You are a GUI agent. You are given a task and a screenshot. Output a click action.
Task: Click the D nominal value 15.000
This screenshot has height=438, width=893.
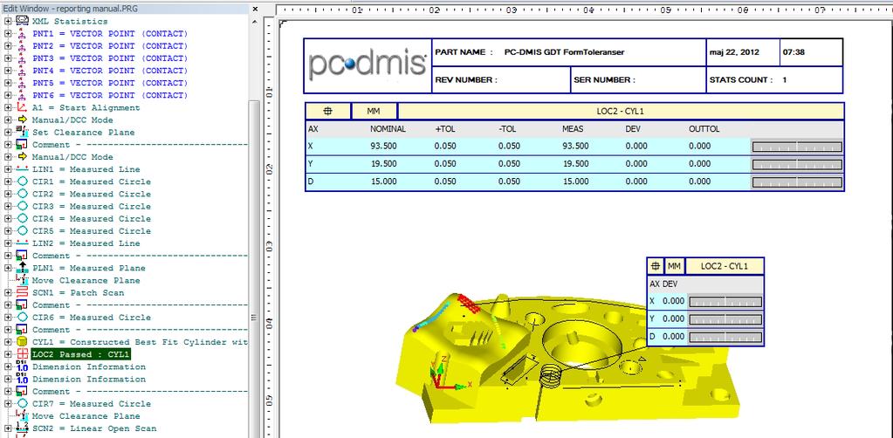coord(383,181)
